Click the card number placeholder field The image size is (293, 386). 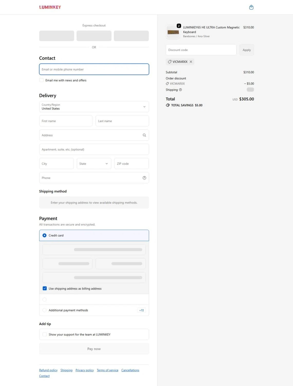pyautogui.click(x=94, y=250)
